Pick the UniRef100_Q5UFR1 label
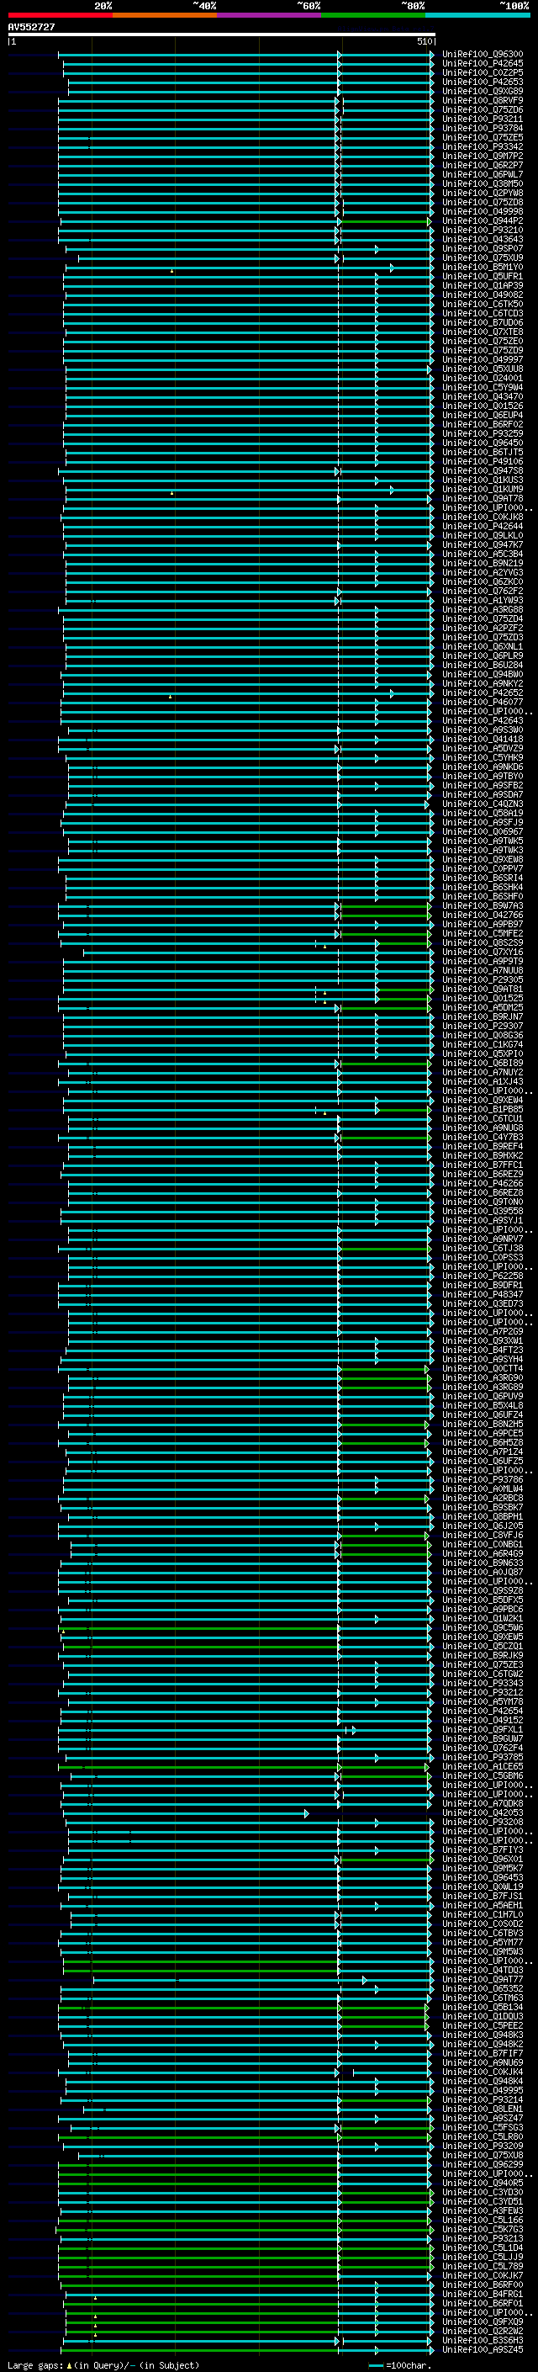Viewport: 538px width, 2372px height. pyautogui.click(x=482, y=276)
